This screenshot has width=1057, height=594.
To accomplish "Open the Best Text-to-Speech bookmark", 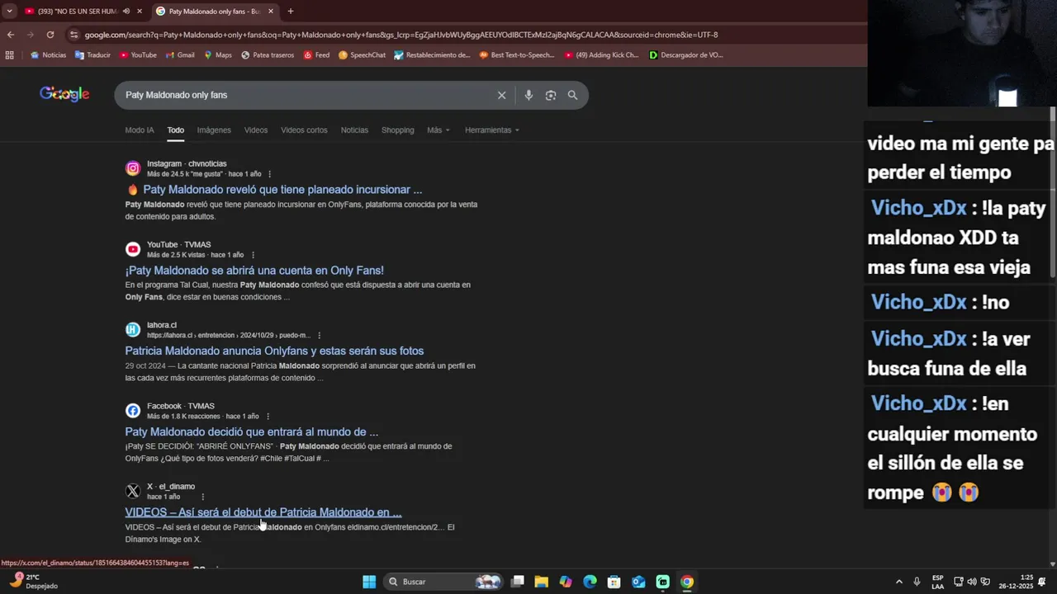I will coord(517,55).
